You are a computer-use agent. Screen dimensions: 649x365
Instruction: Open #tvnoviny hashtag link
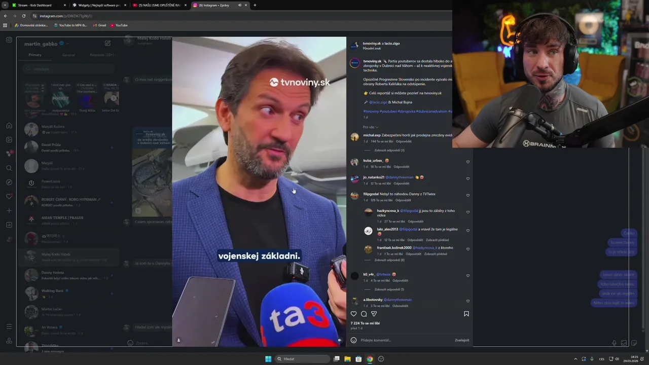click(x=371, y=111)
